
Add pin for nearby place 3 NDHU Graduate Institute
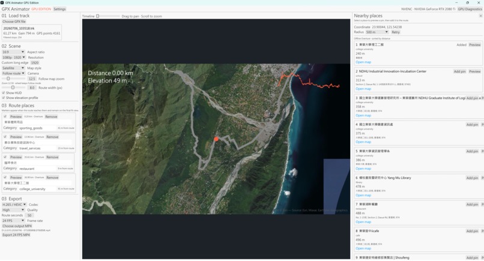(472, 98)
